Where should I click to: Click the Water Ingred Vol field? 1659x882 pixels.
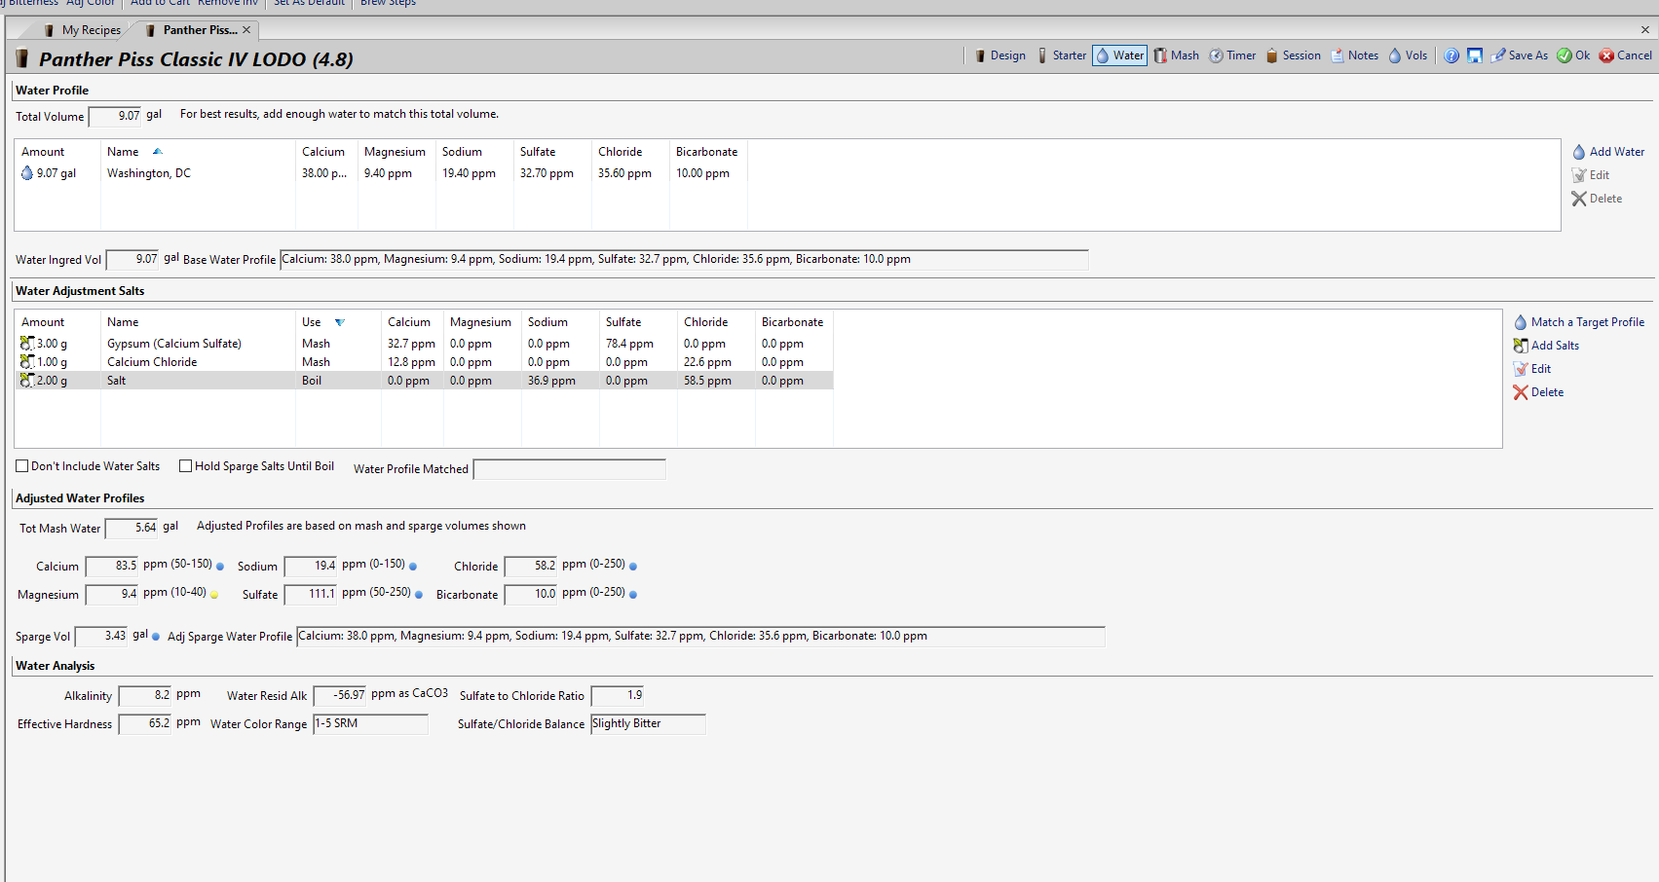click(133, 260)
